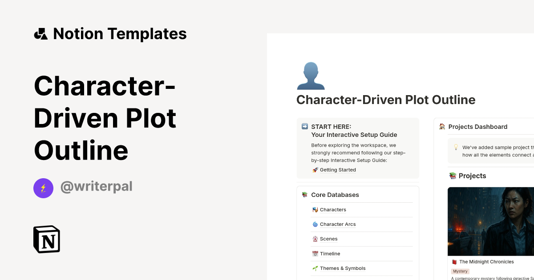This screenshot has width=534, height=280.
Task: Open the Character Arcs link
Action: click(x=337, y=224)
